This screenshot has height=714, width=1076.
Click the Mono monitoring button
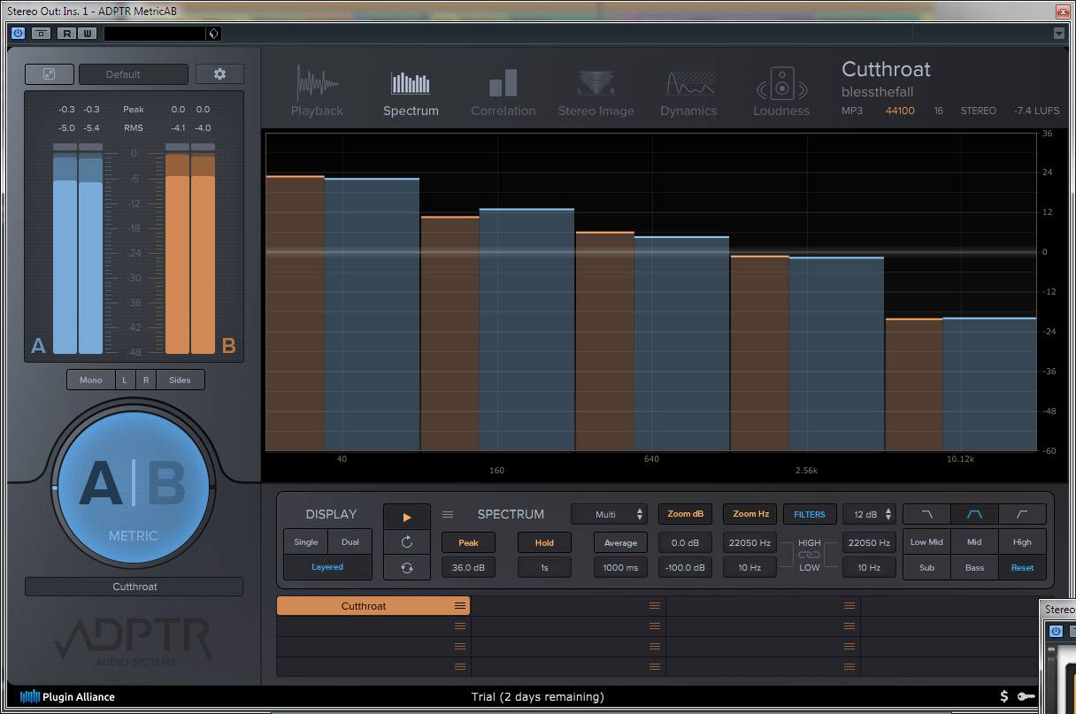click(x=90, y=380)
